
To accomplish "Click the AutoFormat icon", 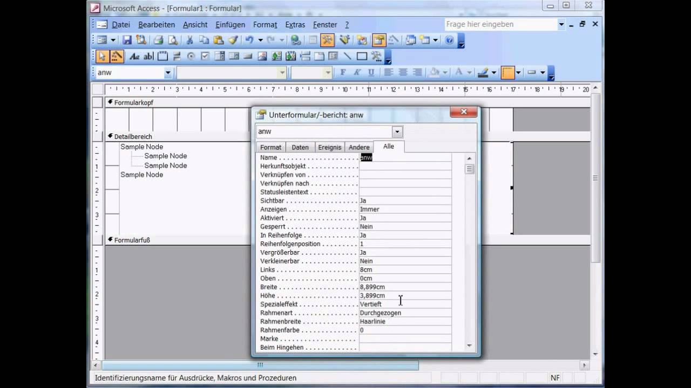I will [x=344, y=40].
